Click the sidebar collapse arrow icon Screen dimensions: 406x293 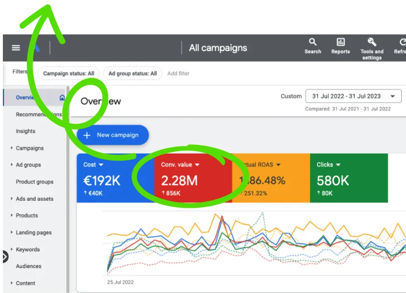point(4,257)
